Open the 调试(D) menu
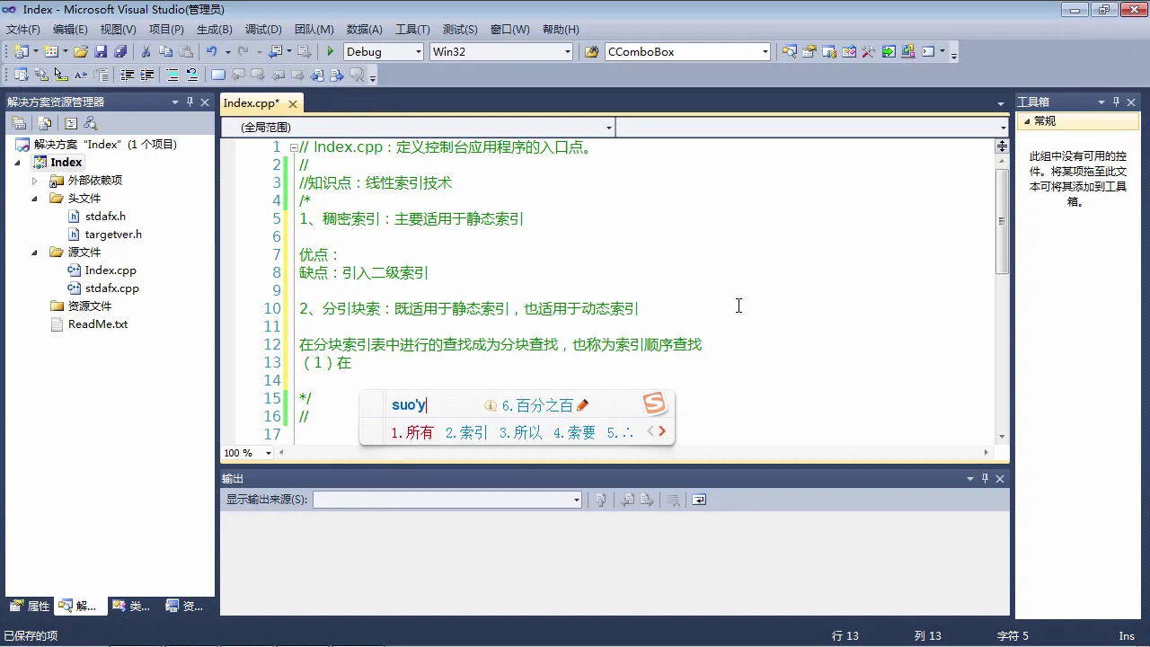Image resolution: width=1150 pixels, height=647 pixels. pos(263,30)
